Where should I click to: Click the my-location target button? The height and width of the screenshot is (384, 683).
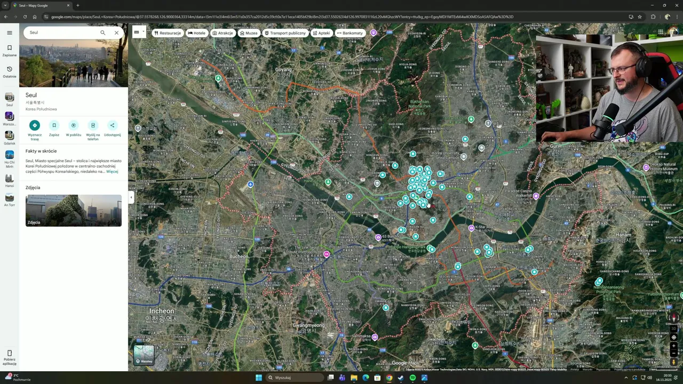click(x=673, y=337)
